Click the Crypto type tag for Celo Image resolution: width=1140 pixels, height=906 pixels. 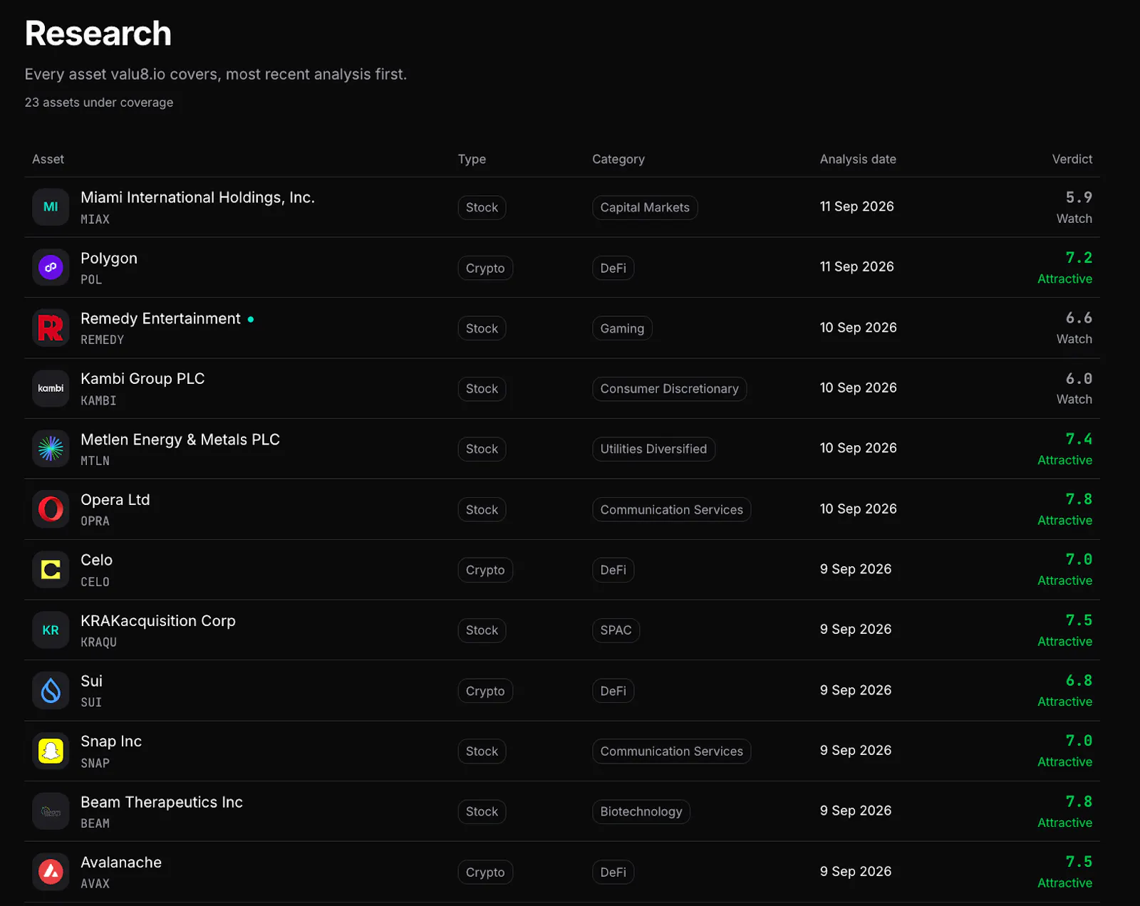point(485,570)
